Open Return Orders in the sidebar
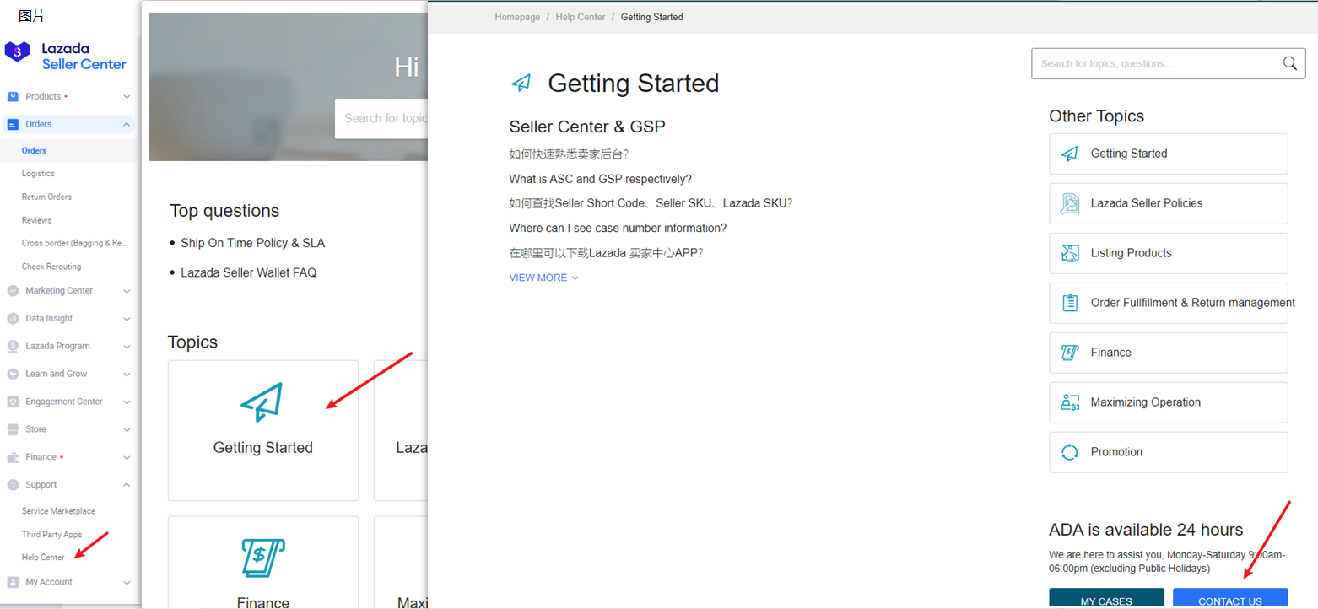 (46, 197)
